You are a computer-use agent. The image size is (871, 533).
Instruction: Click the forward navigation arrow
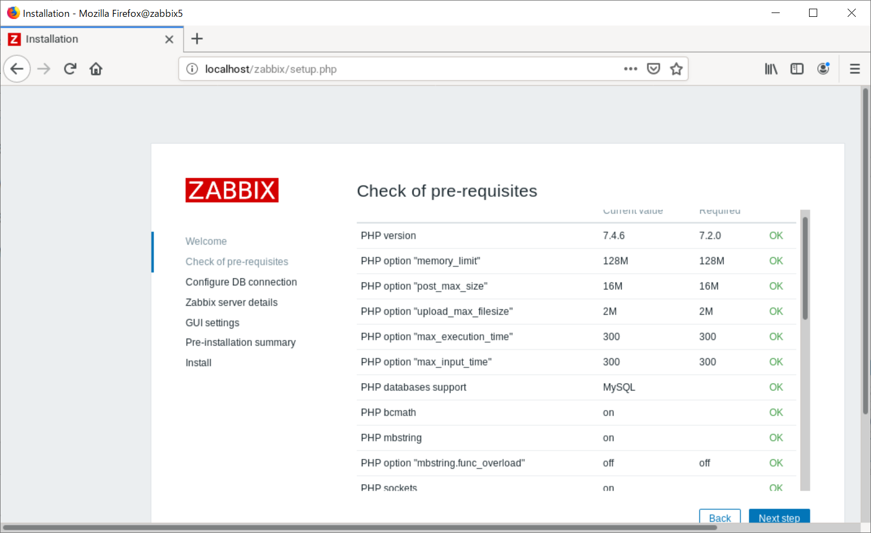tap(43, 69)
